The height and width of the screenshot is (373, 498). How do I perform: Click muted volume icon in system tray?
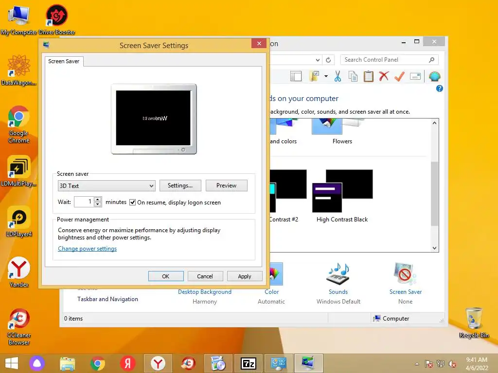[452, 364]
